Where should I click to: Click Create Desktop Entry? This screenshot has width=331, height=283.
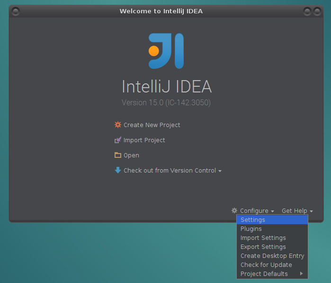pyautogui.click(x=272, y=256)
